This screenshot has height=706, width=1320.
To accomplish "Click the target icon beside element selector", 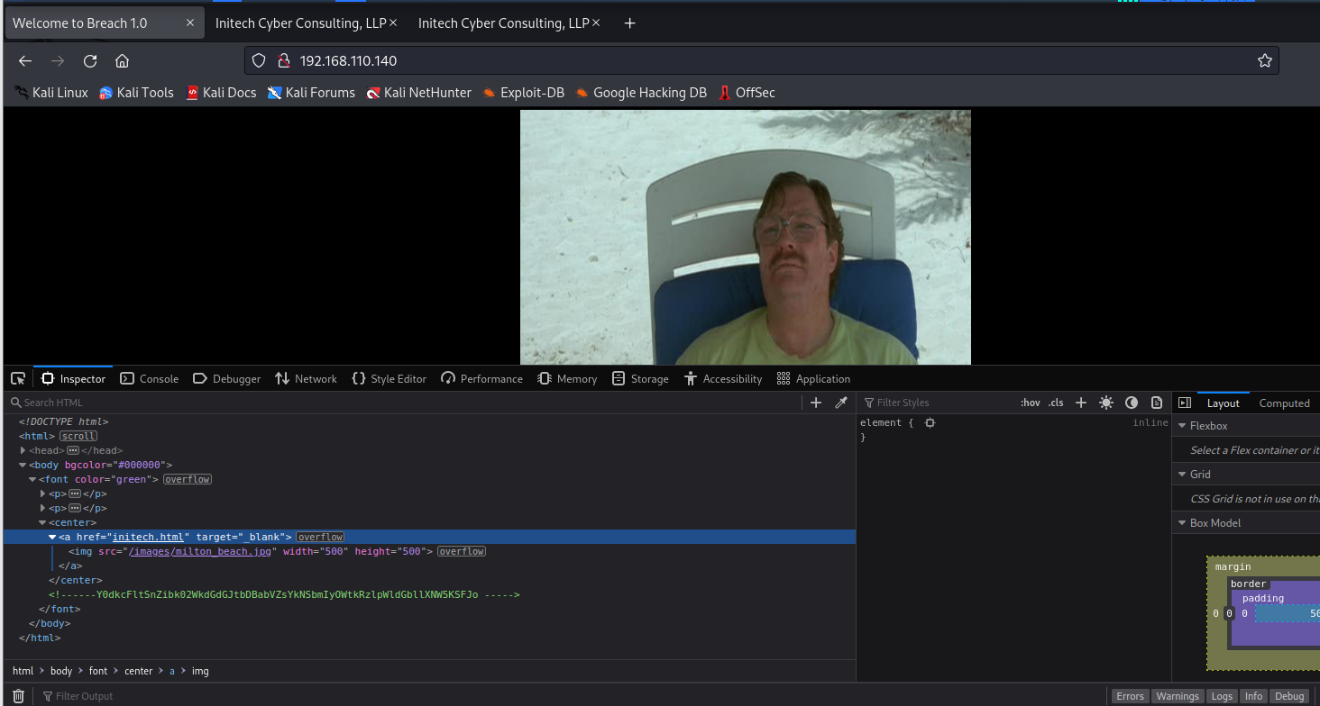I will tap(930, 422).
